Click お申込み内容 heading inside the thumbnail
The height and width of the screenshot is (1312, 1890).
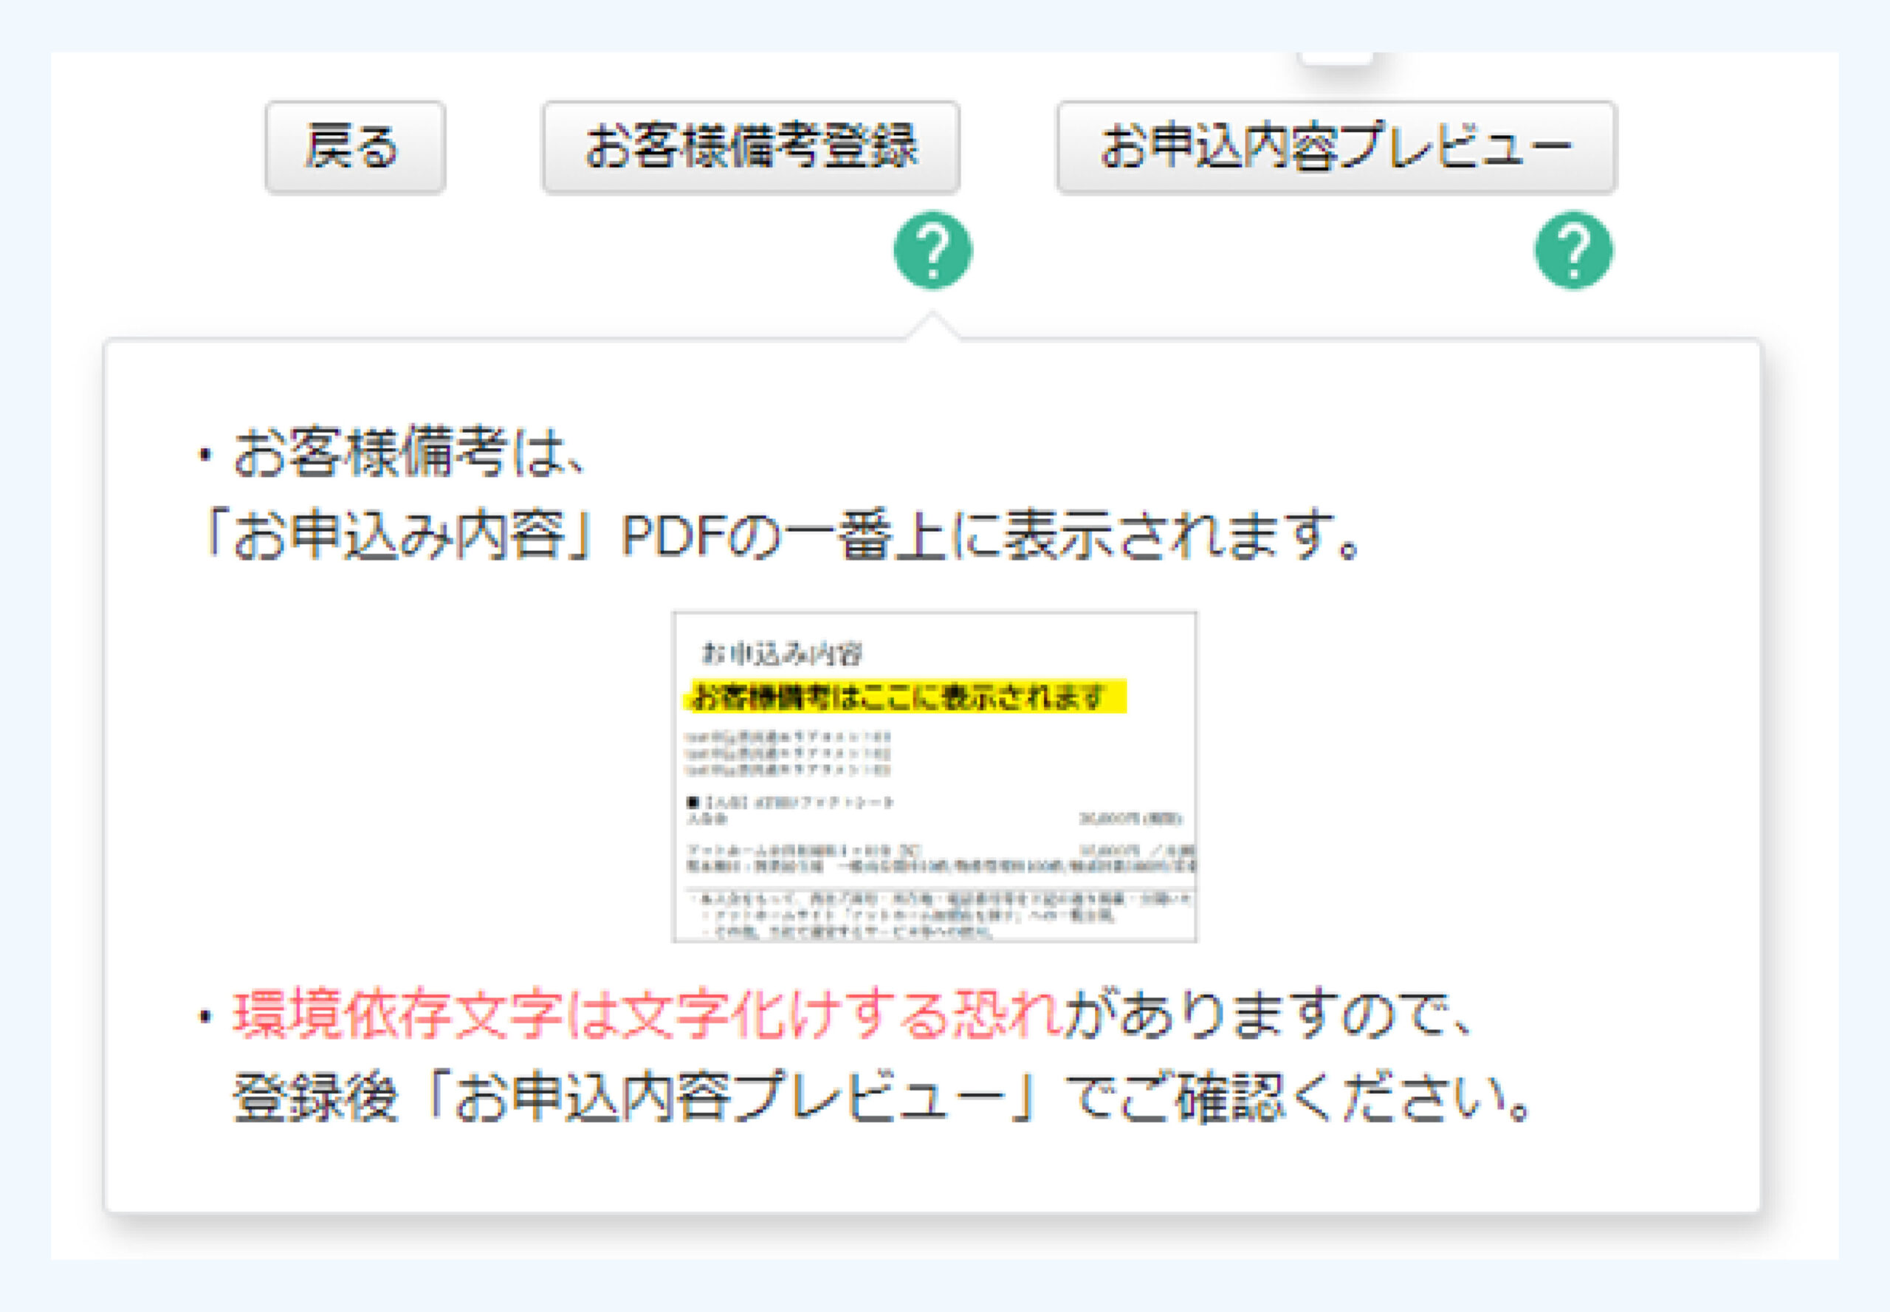coord(780,653)
